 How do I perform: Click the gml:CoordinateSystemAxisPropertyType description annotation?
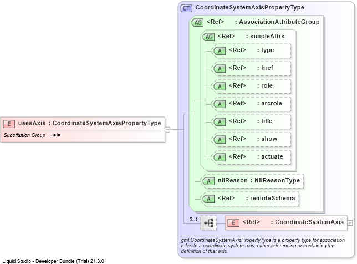click(x=263, y=246)
